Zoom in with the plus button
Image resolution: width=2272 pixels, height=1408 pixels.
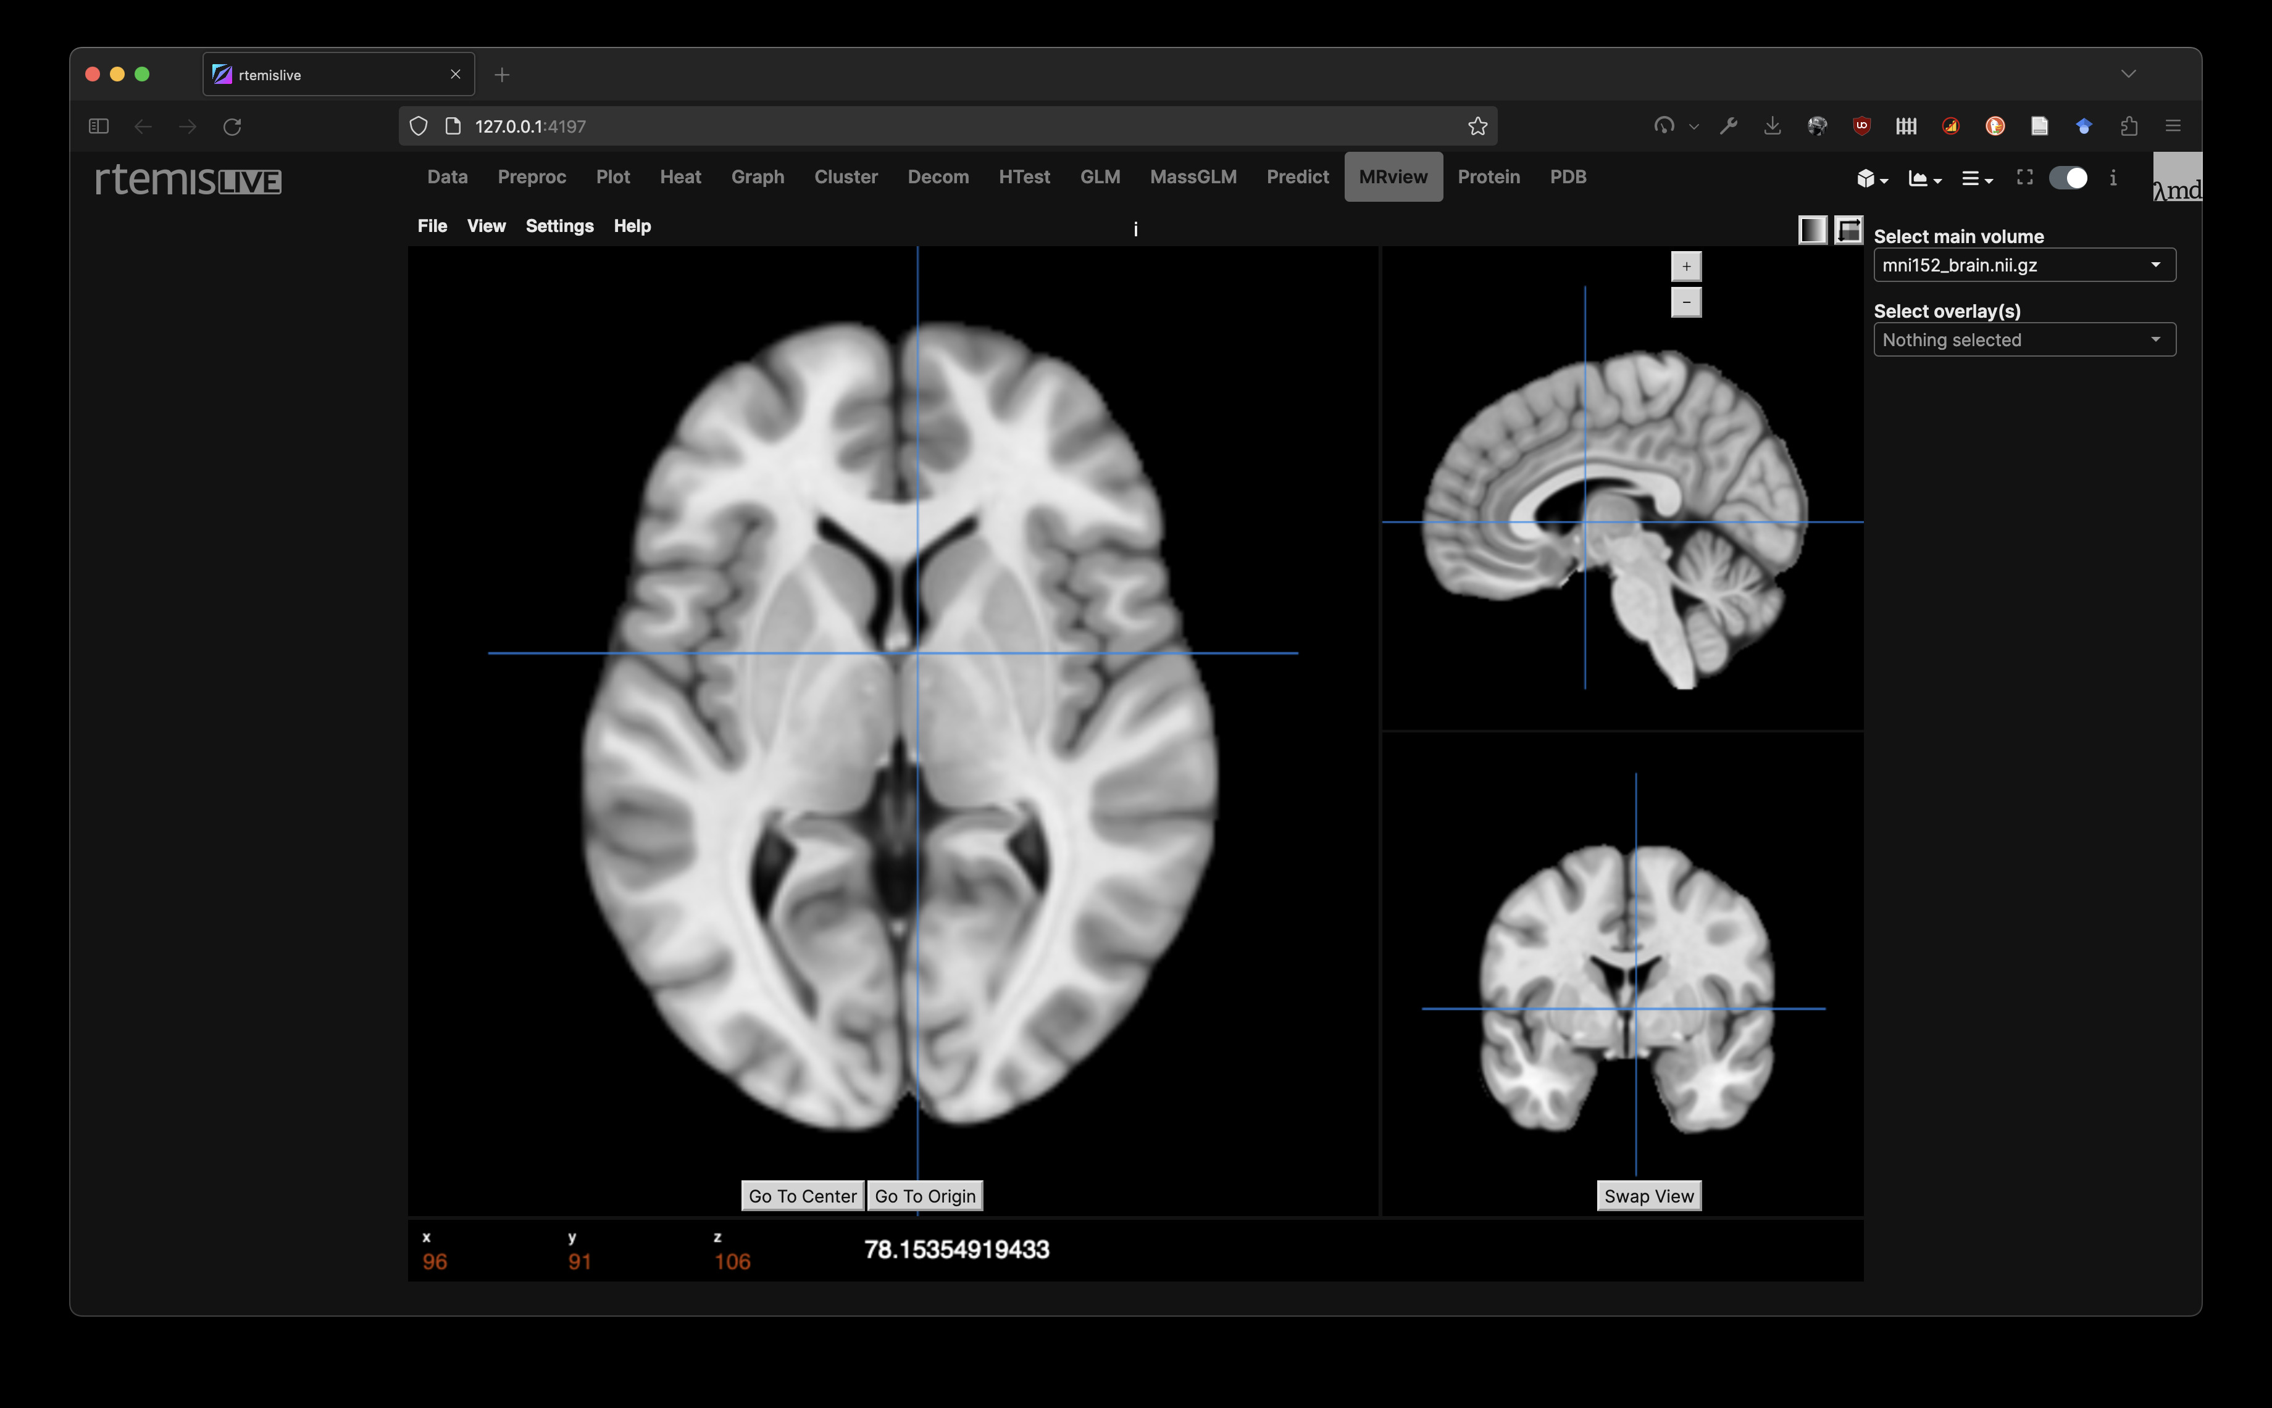point(1685,267)
